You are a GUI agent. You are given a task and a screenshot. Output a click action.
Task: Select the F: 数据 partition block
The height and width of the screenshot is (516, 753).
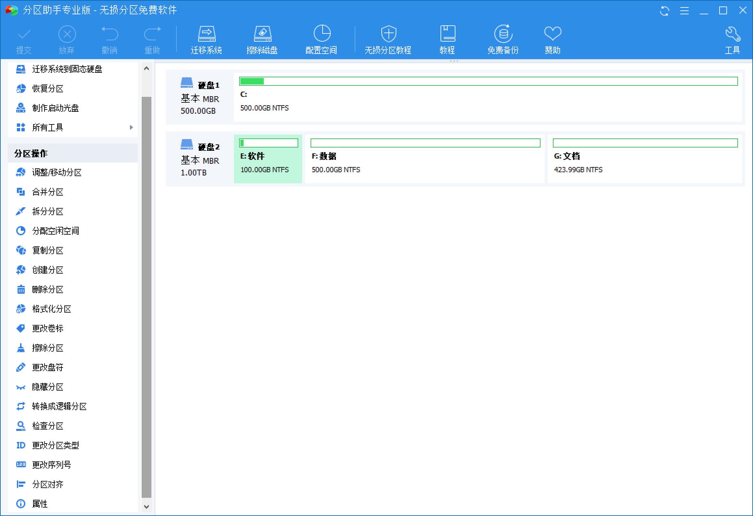click(425, 159)
